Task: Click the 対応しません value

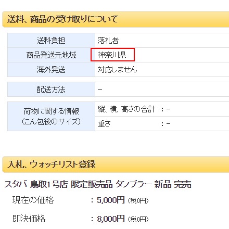Action: tap(117, 70)
